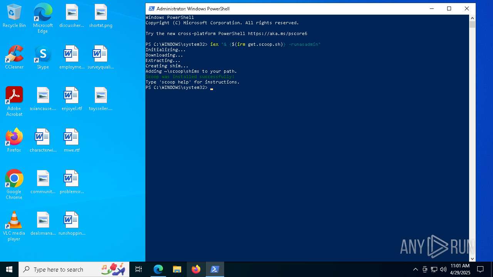Select the Microsoft Edge desktop shortcut

coord(43,18)
